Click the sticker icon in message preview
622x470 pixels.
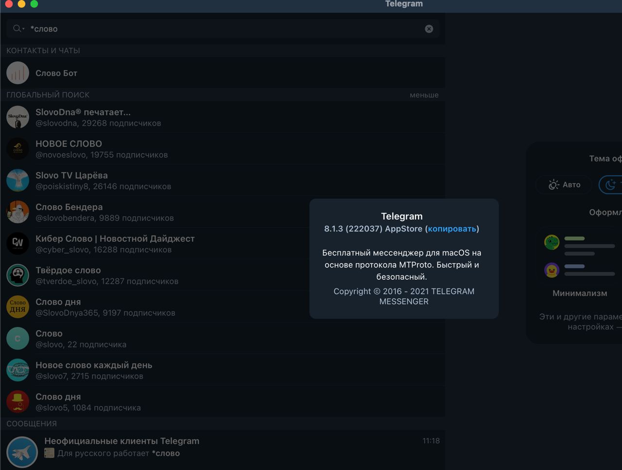point(49,453)
